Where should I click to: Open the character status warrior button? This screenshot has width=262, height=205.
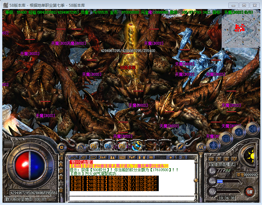click(x=213, y=146)
